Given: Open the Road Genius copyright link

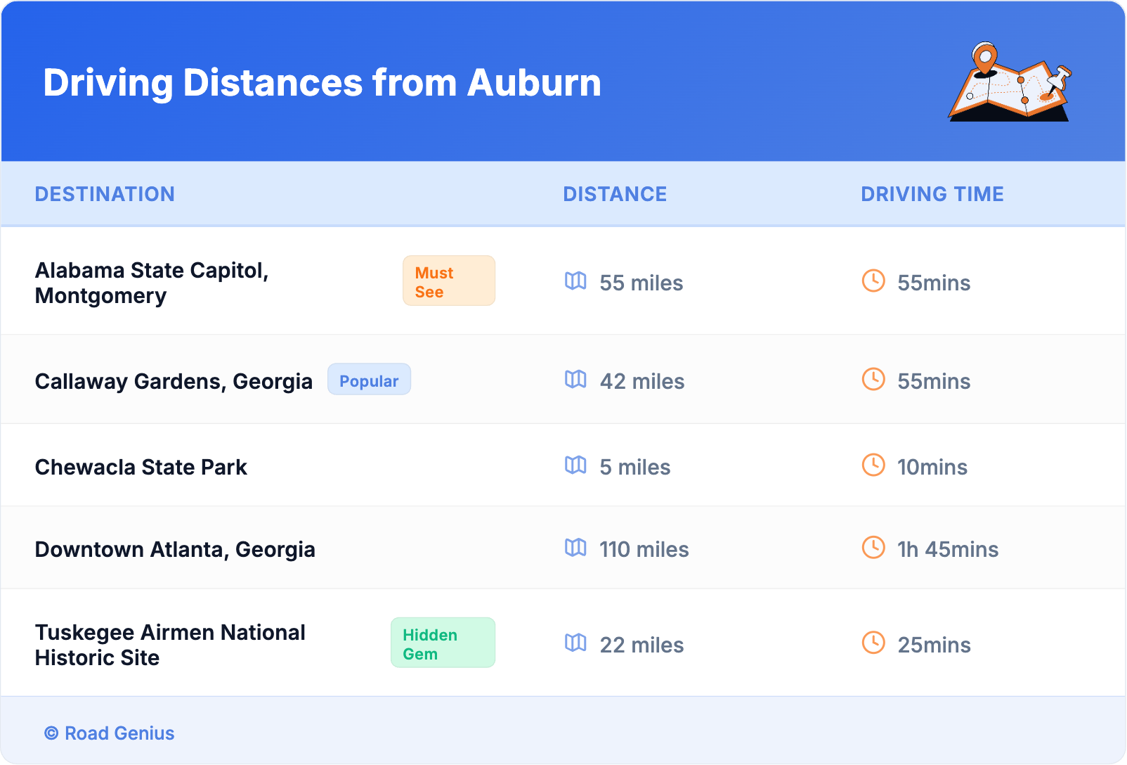Looking at the screenshot, I should [x=110, y=733].
